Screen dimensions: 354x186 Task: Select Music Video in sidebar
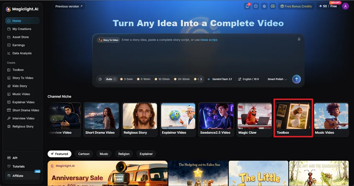pos(22,94)
